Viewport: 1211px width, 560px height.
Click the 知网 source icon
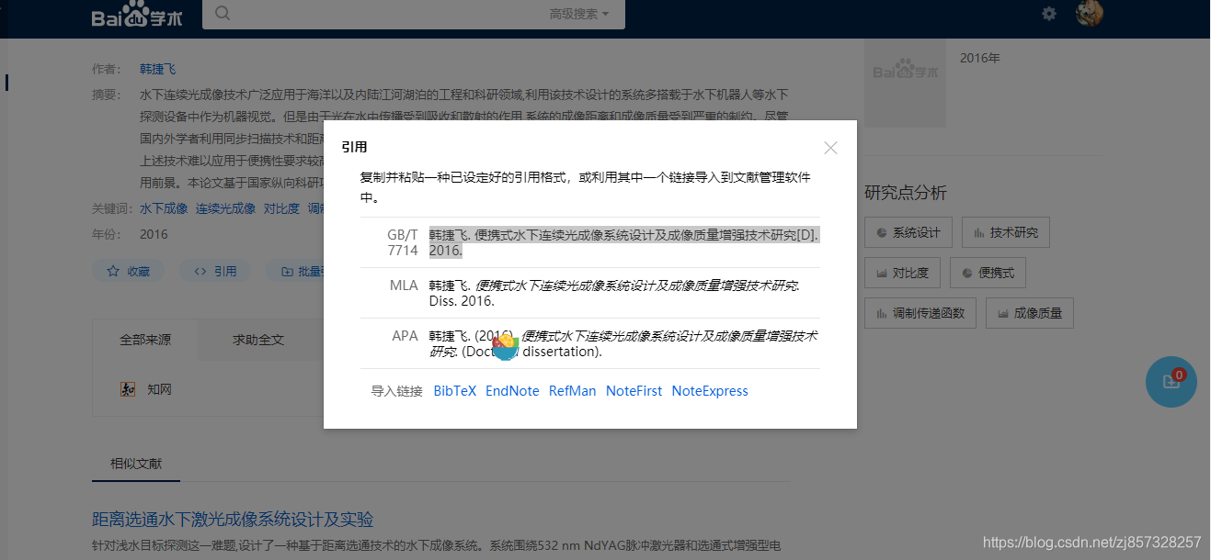128,388
